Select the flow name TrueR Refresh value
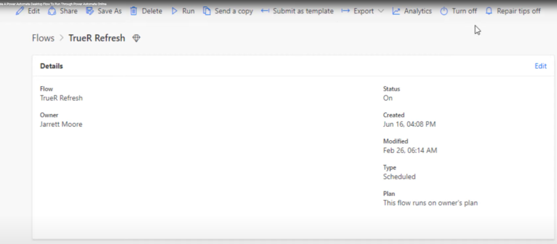Screen dimensions: 557x244 61,98
